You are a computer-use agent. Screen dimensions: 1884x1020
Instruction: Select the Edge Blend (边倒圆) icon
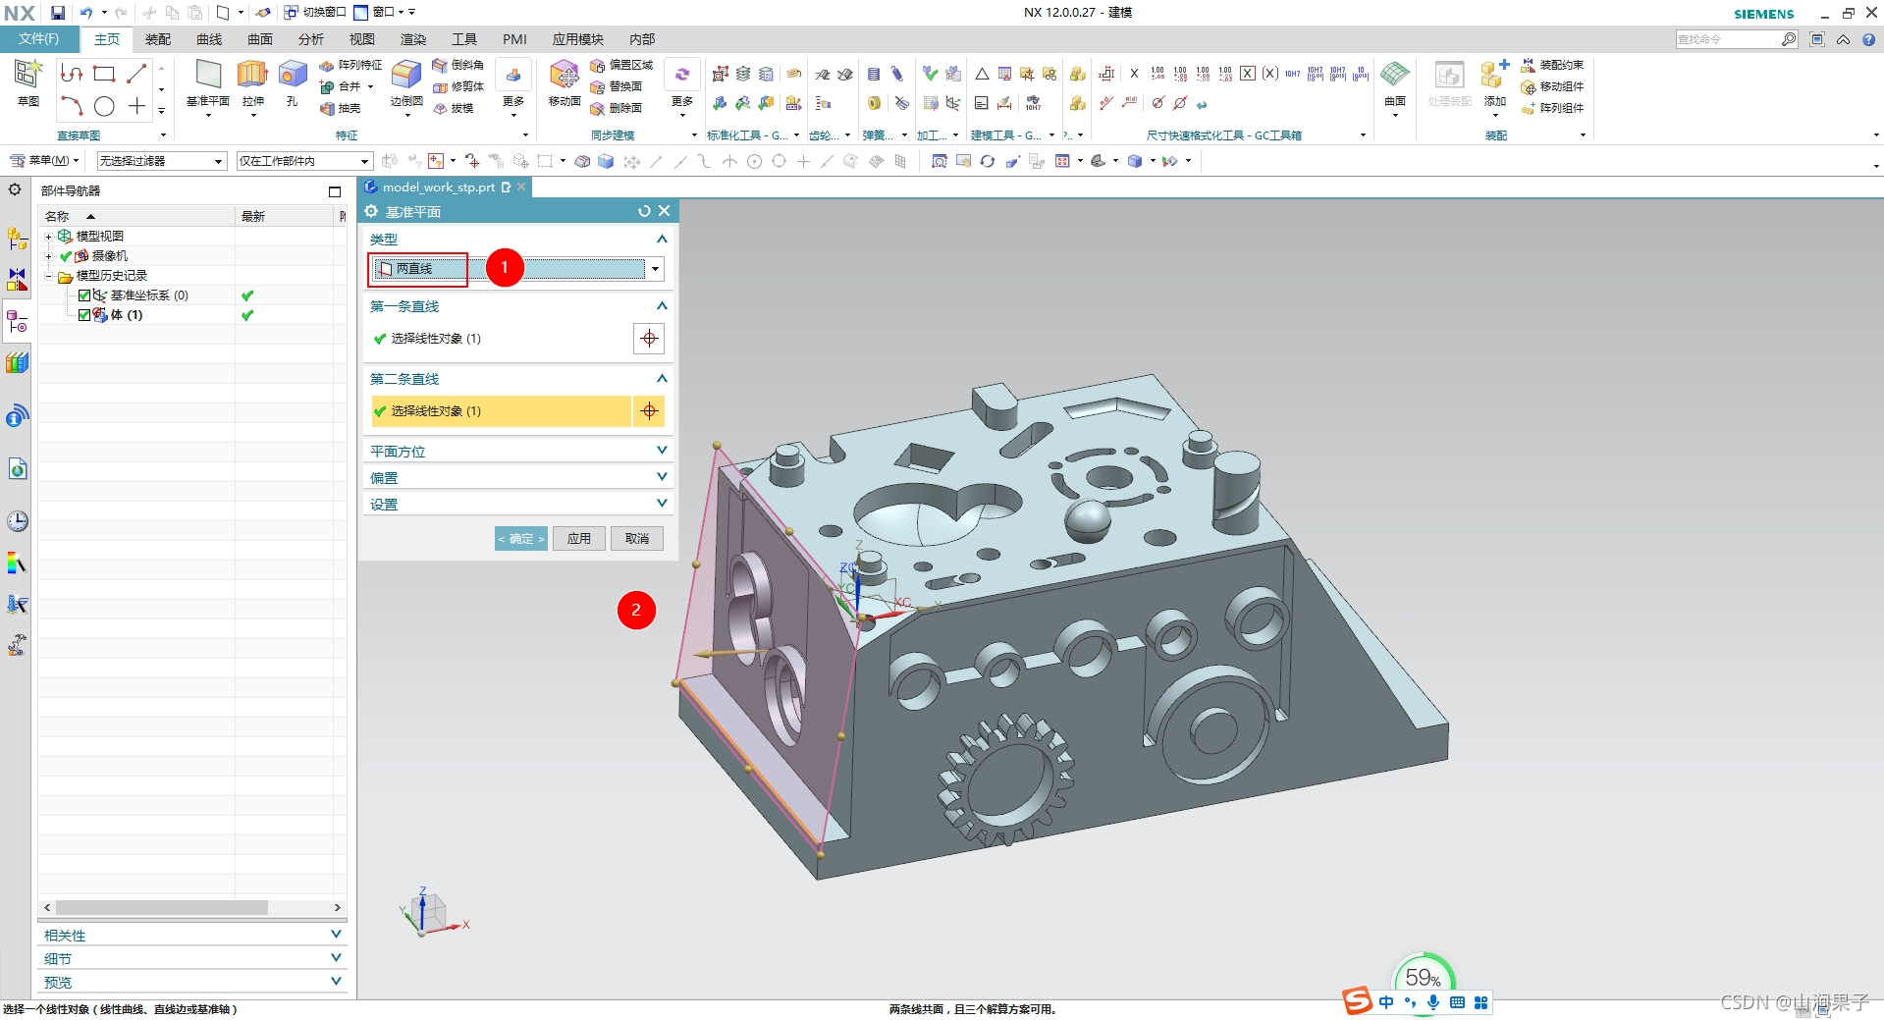pos(406,75)
